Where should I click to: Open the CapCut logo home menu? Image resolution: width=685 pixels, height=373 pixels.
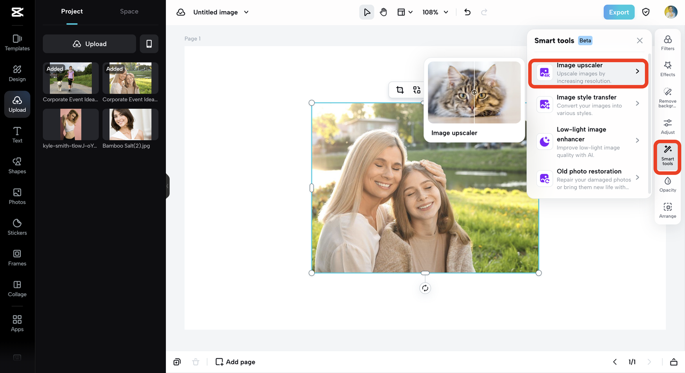coord(17,13)
